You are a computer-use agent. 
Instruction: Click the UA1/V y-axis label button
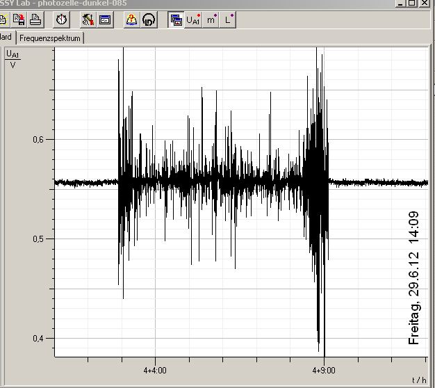(x=13, y=59)
